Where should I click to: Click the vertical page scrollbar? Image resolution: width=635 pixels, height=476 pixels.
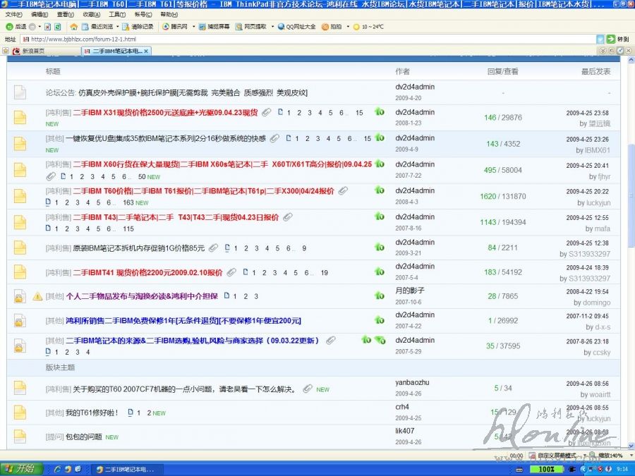pos(631,212)
